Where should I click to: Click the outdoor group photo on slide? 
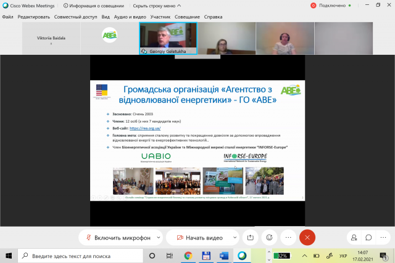265,181
